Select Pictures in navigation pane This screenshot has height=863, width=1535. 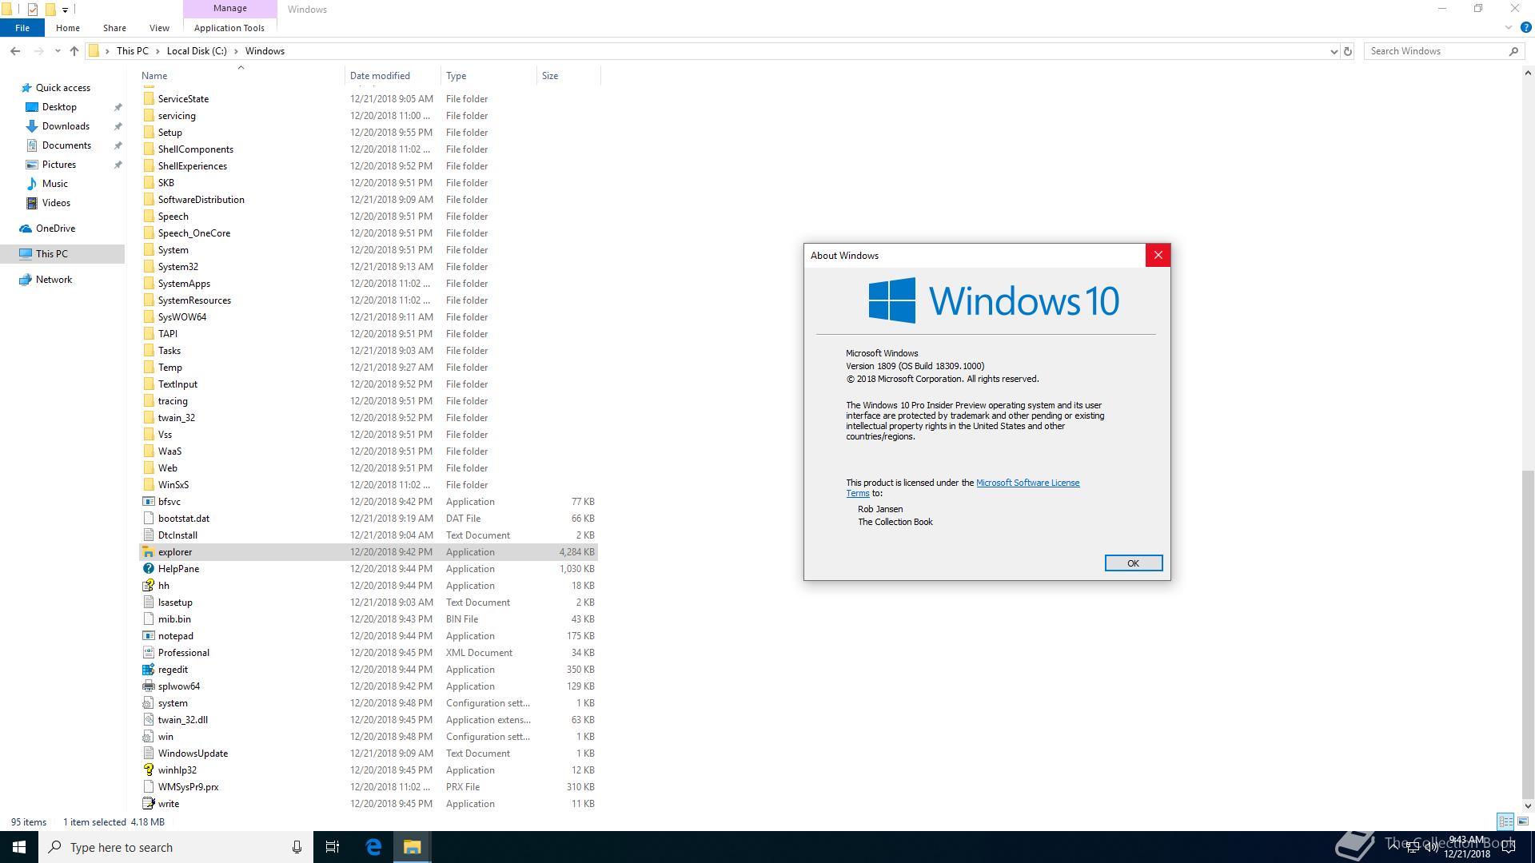pyautogui.click(x=59, y=165)
